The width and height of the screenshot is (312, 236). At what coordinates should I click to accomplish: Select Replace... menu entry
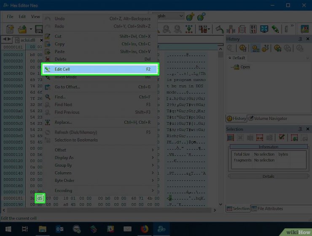point(100,122)
